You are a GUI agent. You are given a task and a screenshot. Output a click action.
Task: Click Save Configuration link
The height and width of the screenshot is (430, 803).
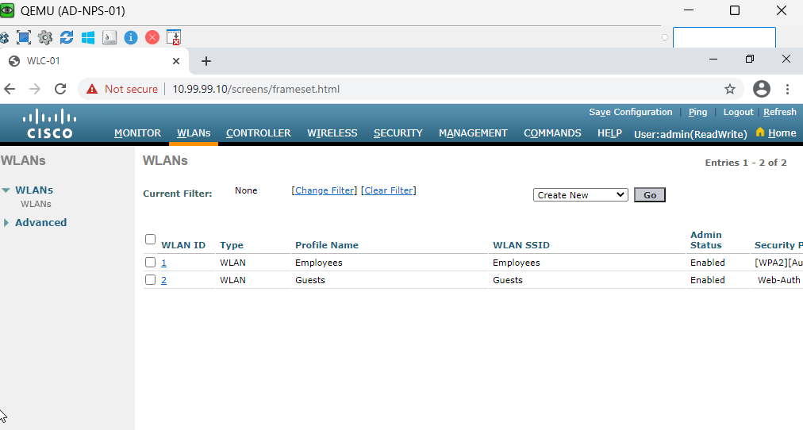tap(630, 112)
